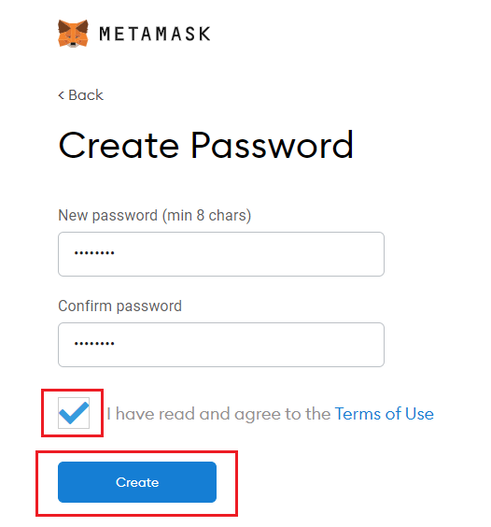This screenshot has height=527, width=491.
Task: Click the MetaMask fox logo
Action: pyautogui.click(x=73, y=34)
